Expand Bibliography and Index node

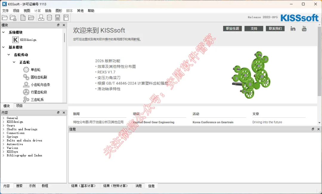coord(3,155)
